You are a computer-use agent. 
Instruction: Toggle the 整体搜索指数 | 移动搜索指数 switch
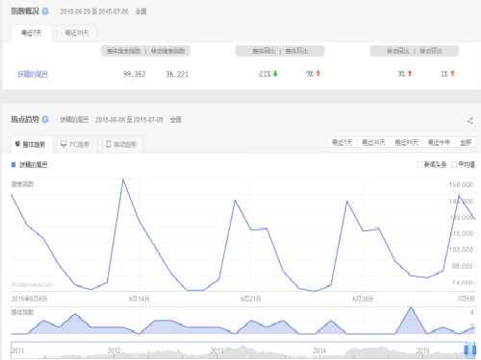145,51
